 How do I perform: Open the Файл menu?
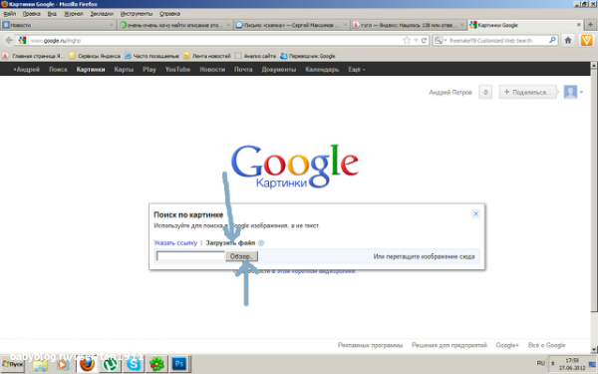10,14
